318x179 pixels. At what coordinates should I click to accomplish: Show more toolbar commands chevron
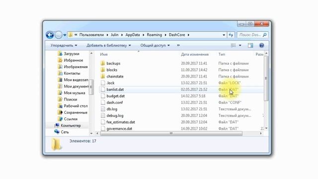[x=178, y=45]
